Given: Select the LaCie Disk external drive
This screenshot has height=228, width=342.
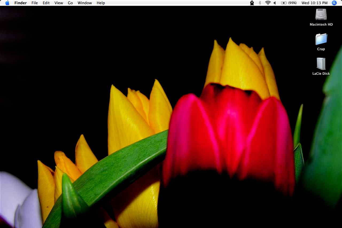Looking at the screenshot, I should [x=321, y=64].
